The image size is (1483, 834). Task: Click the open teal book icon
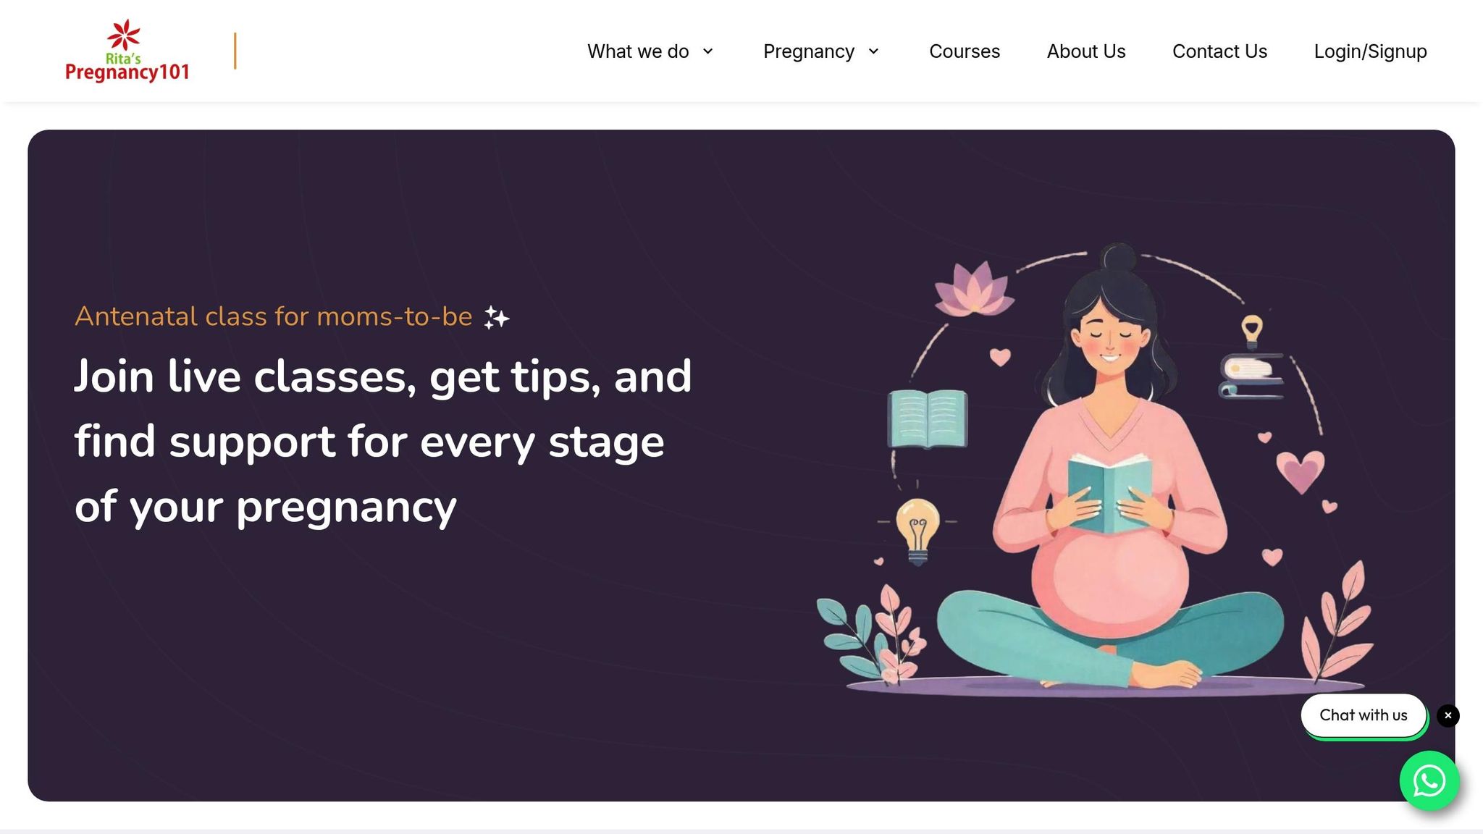pos(928,418)
